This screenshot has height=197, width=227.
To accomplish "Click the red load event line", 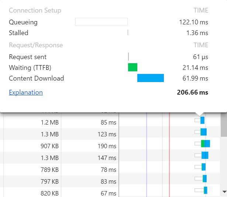I will (169, 155).
